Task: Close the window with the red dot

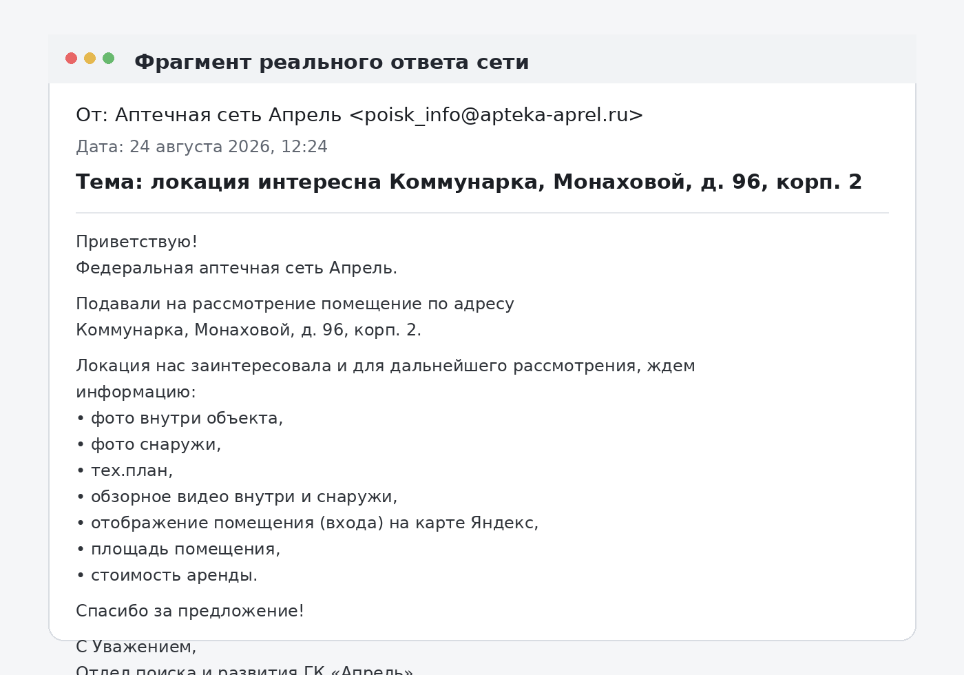Action: coord(71,58)
